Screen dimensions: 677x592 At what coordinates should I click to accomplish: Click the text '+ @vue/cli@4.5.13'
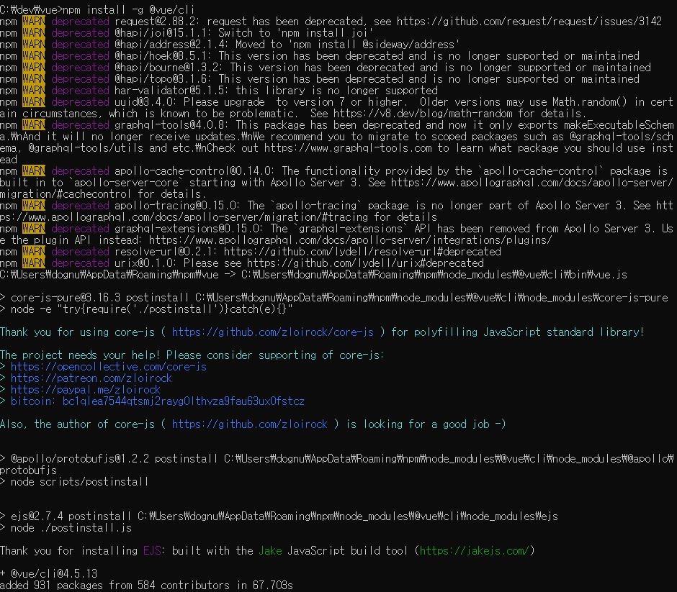point(48,573)
